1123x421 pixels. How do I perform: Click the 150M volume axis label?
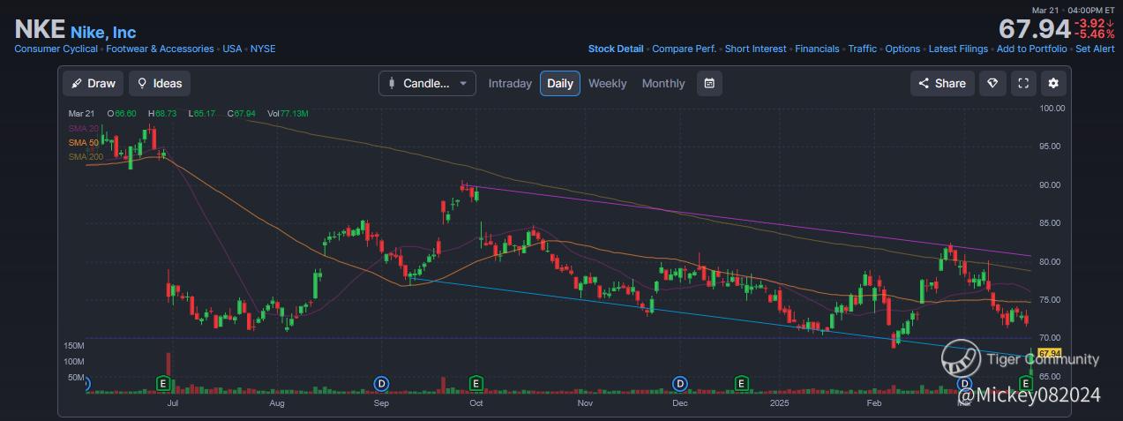coord(73,345)
